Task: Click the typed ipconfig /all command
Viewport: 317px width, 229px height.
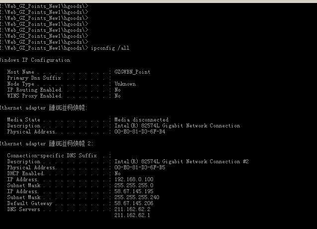Action: tap(110, 48)
